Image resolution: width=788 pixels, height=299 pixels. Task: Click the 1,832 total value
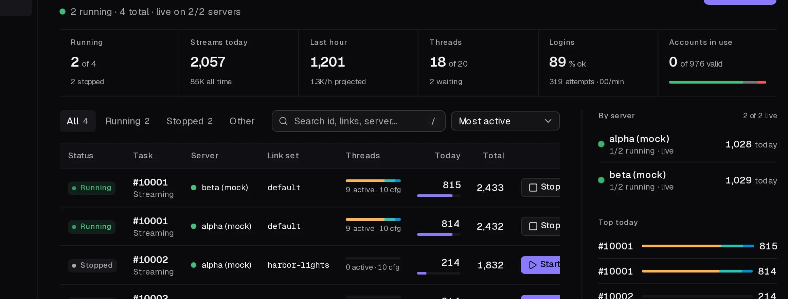pos(490,265)
